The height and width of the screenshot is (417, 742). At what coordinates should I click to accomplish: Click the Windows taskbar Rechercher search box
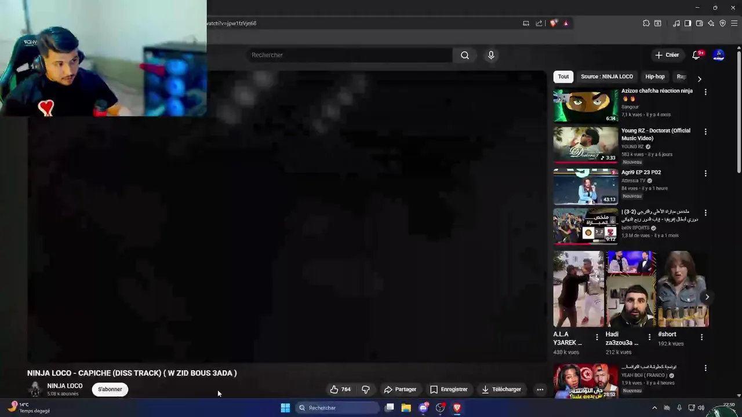point(337,408)
